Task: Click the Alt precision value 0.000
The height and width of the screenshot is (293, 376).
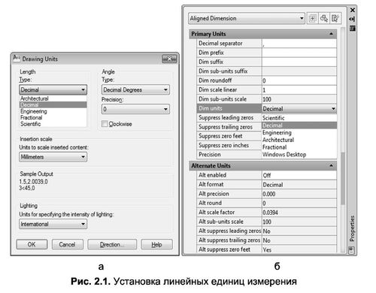Action: click(x=299, y=194)
